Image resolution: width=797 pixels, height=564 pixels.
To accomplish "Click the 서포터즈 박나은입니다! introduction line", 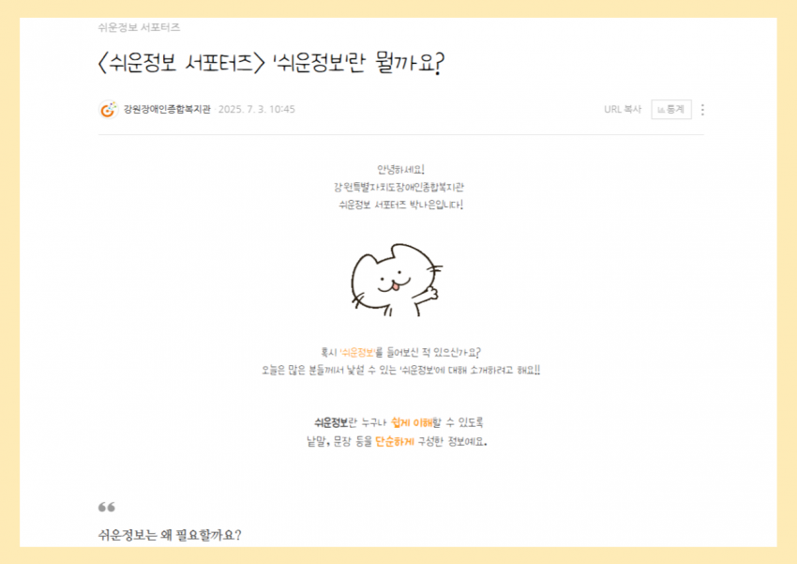I will 400,205.
